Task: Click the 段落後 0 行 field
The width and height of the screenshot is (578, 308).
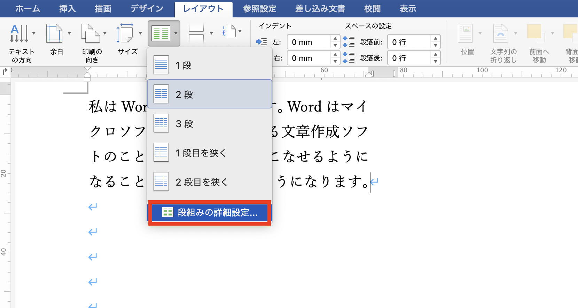Action: coord(409,58)
